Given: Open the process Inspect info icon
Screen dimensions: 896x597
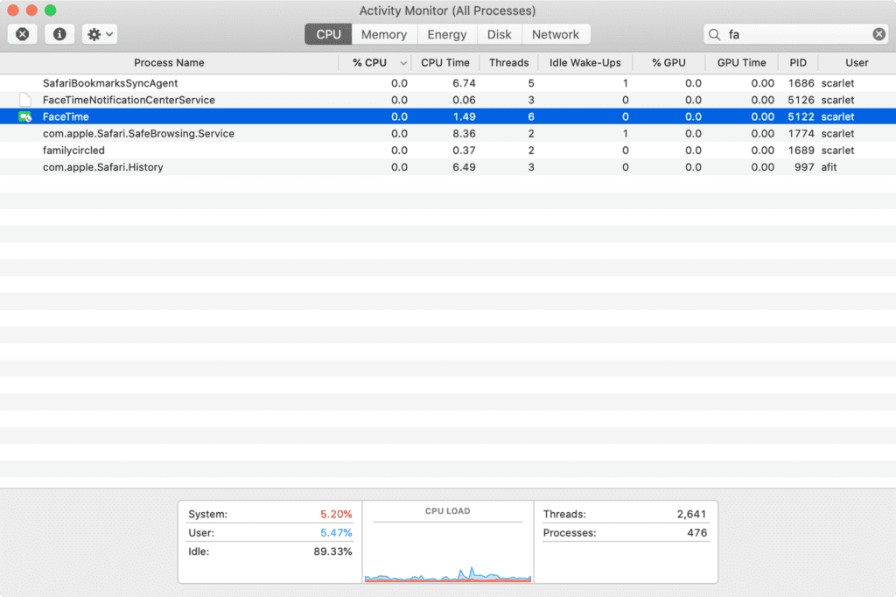Looking at the screenshot, I should [59, 34].
